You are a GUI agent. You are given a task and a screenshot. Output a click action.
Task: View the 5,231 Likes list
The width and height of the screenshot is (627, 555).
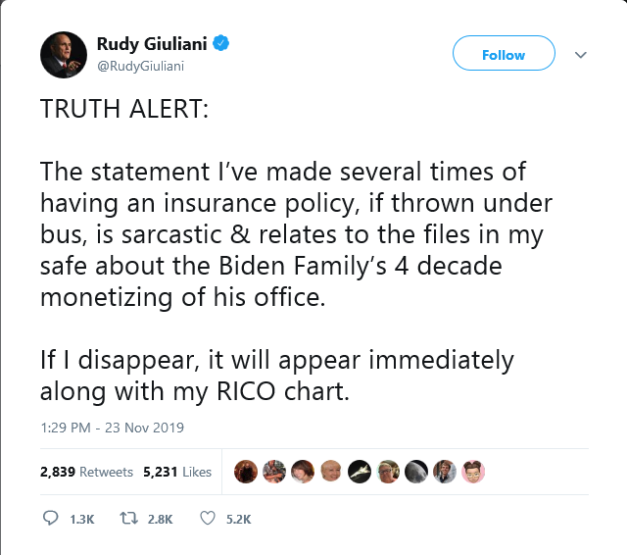coord(177,472)
